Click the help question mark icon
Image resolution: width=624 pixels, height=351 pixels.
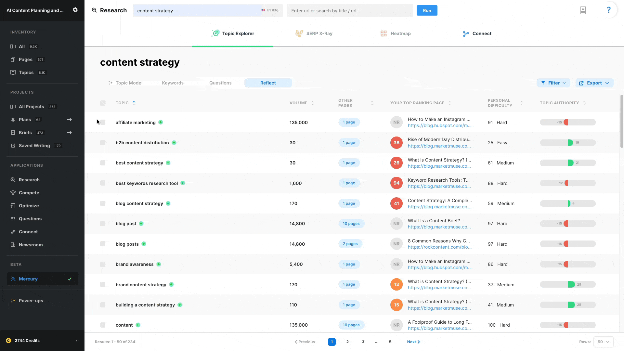point(608,10)
